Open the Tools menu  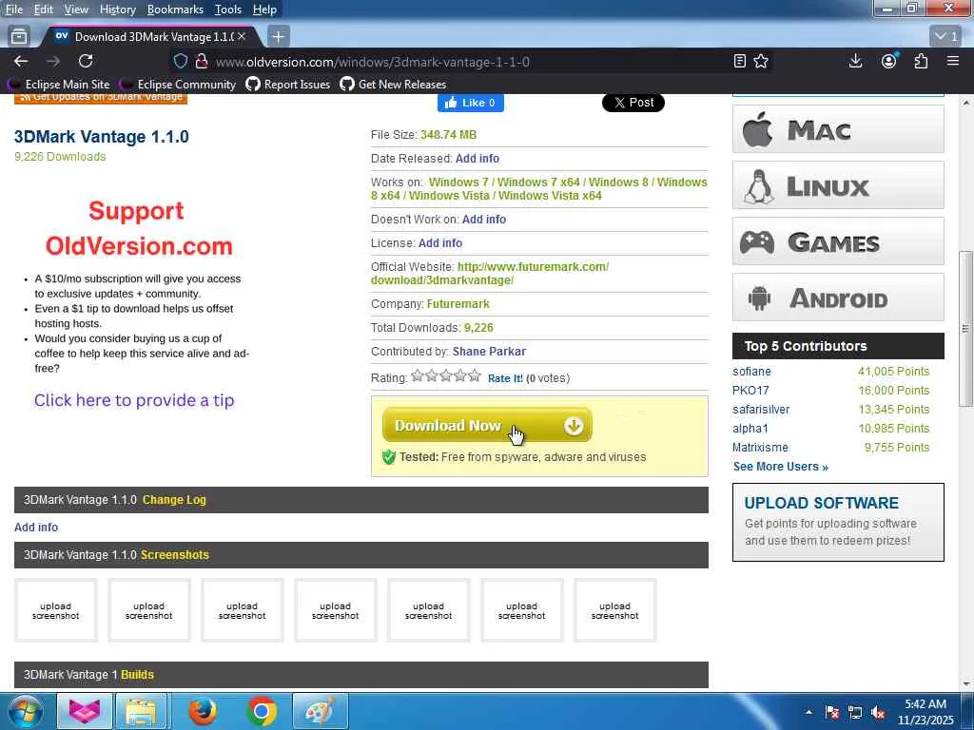228,10
